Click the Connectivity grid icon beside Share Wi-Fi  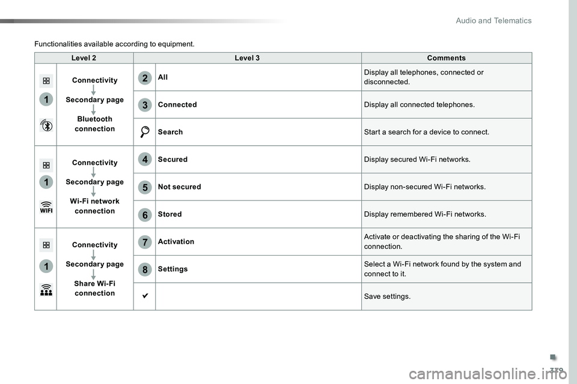[x=46, y=245]
